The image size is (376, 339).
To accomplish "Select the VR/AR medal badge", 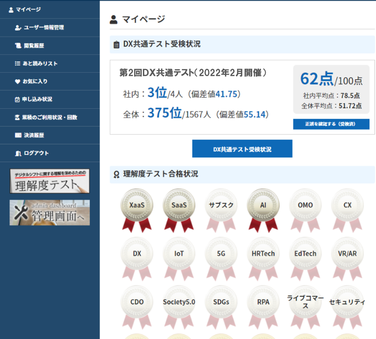I will [347, 259].
